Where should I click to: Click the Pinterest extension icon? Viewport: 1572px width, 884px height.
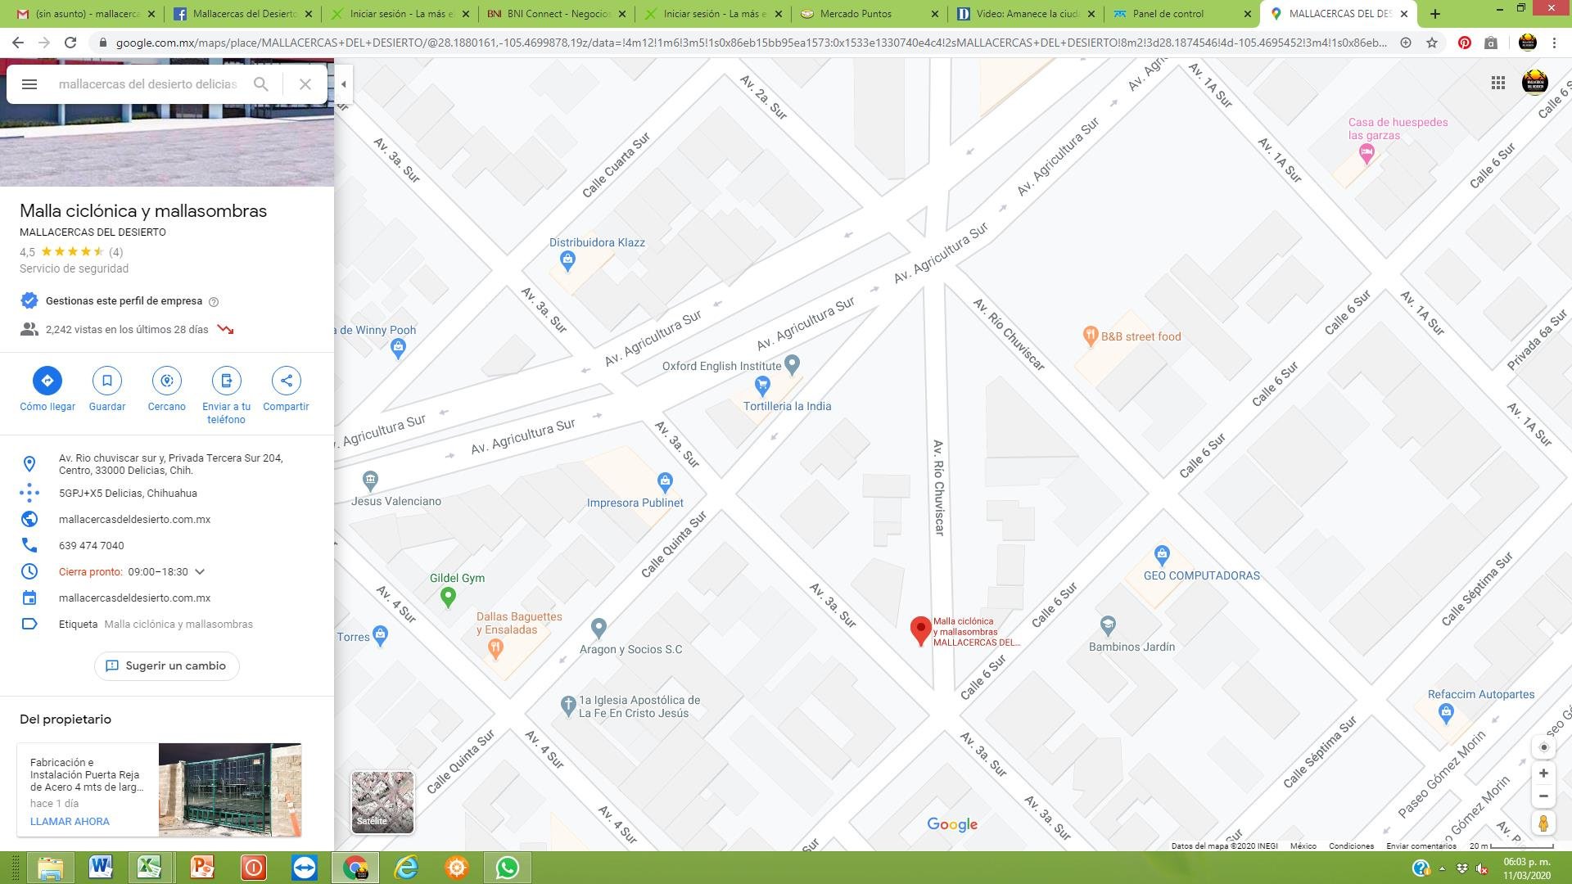[1465, 43]
